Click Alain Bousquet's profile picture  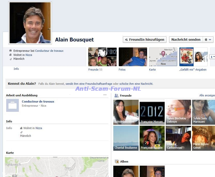coord(30,23)
